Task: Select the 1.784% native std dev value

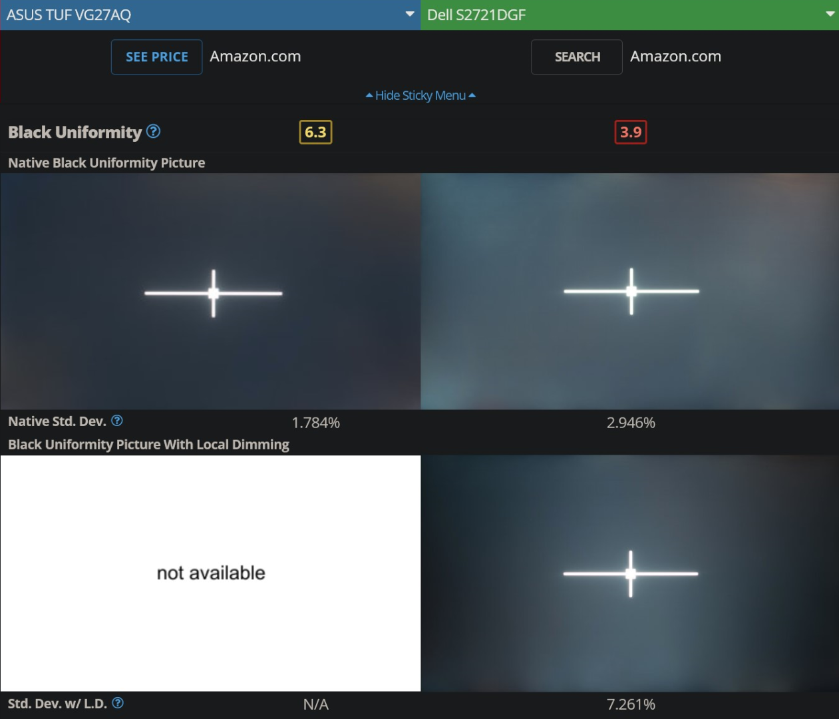Action: pyautogui.click(x=315, y=423)
